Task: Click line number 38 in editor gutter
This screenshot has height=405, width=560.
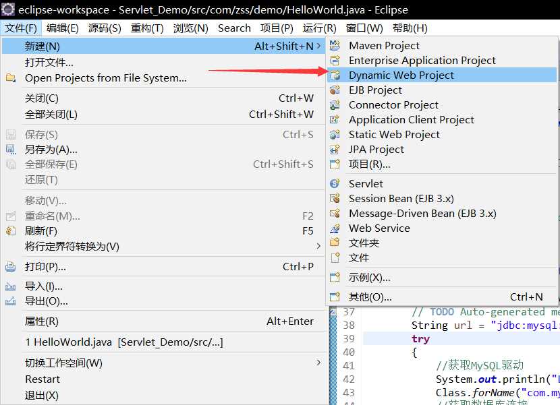Action: point(349,325)
